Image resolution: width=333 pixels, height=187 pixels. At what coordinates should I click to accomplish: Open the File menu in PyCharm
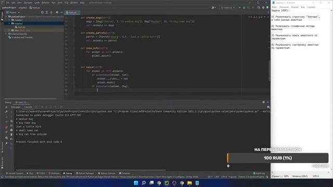(x=8, y=3)
